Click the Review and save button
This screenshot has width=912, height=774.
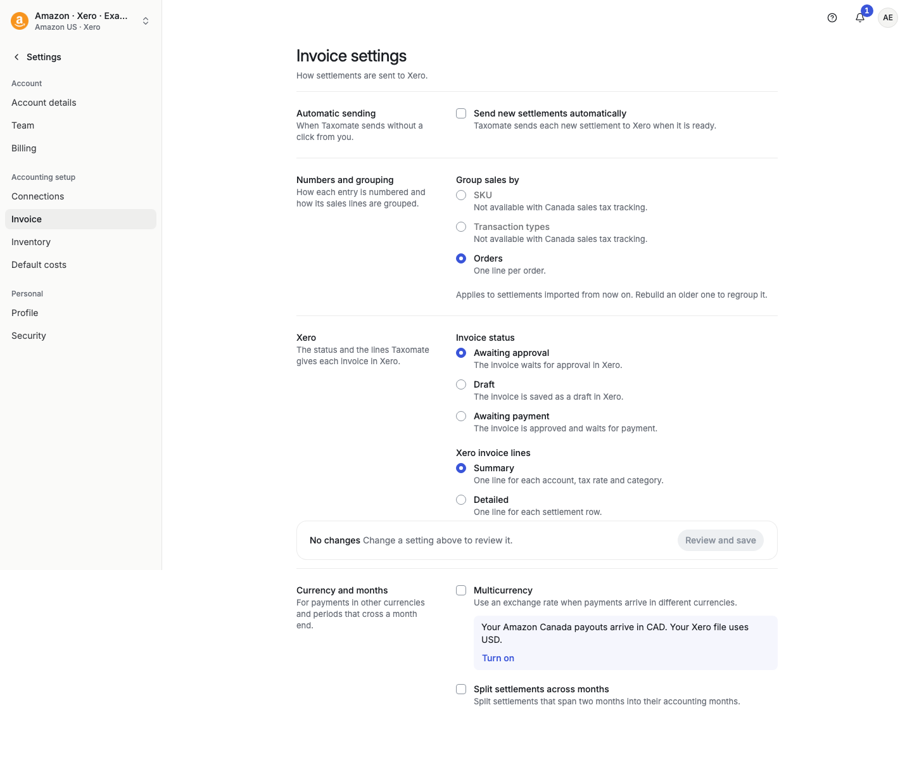(x=721, y=540)
